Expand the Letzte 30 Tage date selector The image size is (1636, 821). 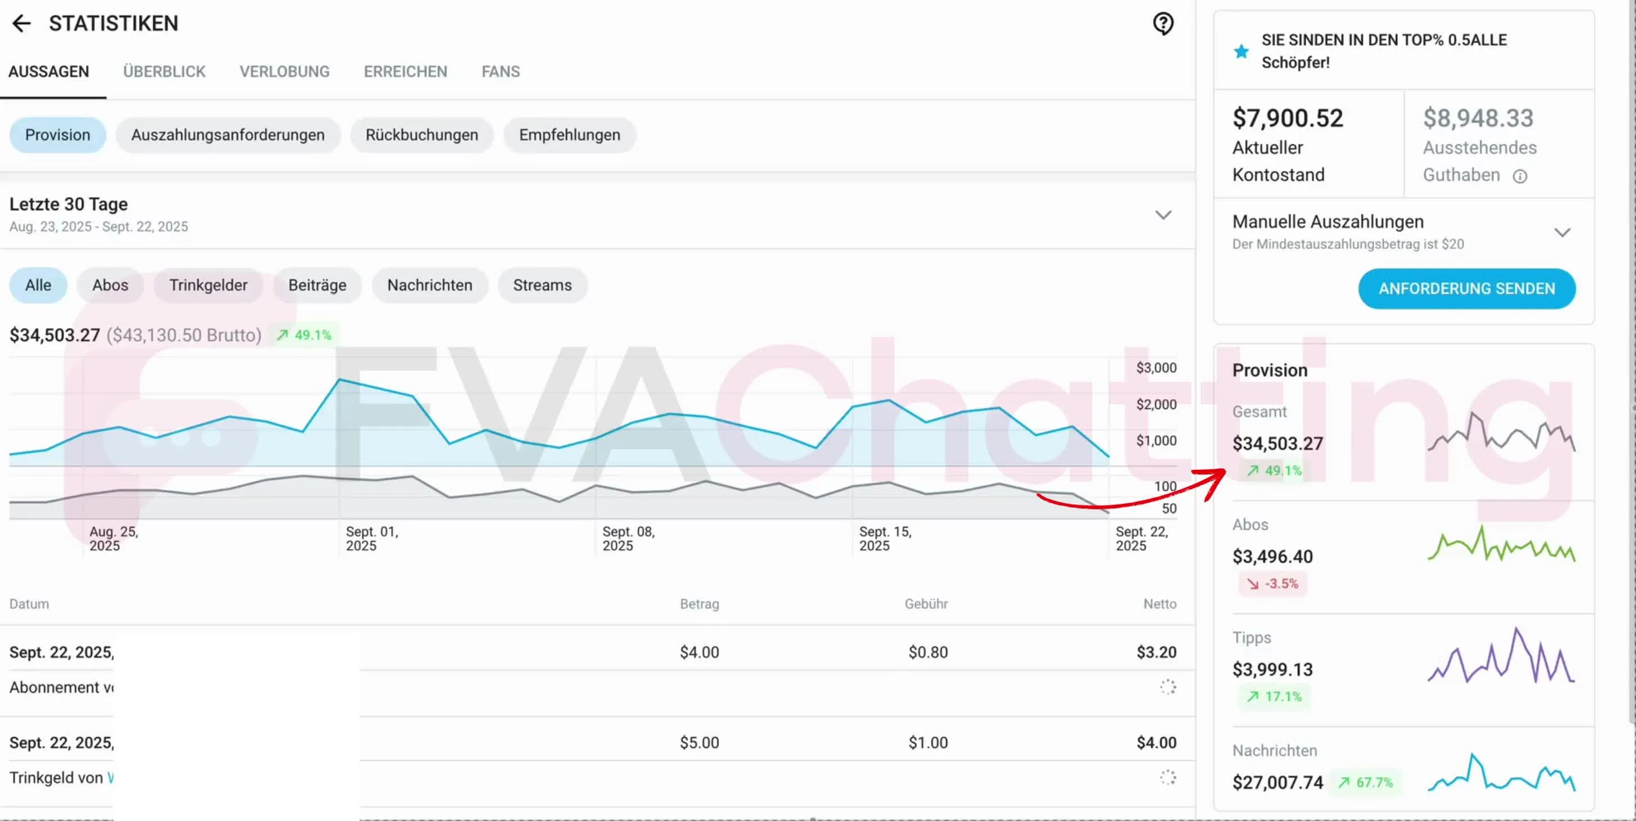tap(1163, 215)
